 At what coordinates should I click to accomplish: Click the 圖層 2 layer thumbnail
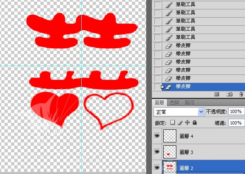point(169,167)
